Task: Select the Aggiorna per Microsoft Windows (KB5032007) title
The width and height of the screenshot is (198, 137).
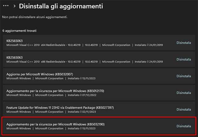Action: tap(40, 74)
